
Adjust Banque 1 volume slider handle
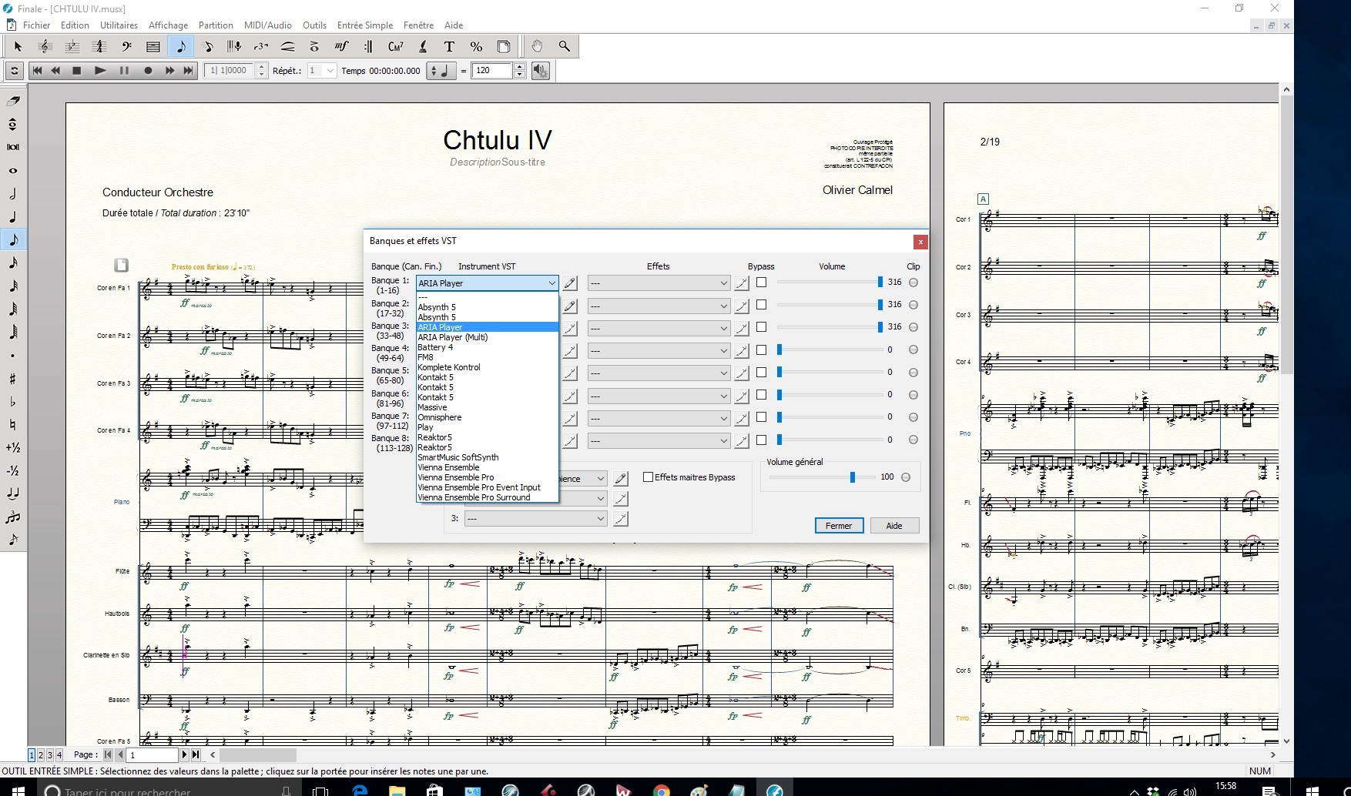pos(880,283)
